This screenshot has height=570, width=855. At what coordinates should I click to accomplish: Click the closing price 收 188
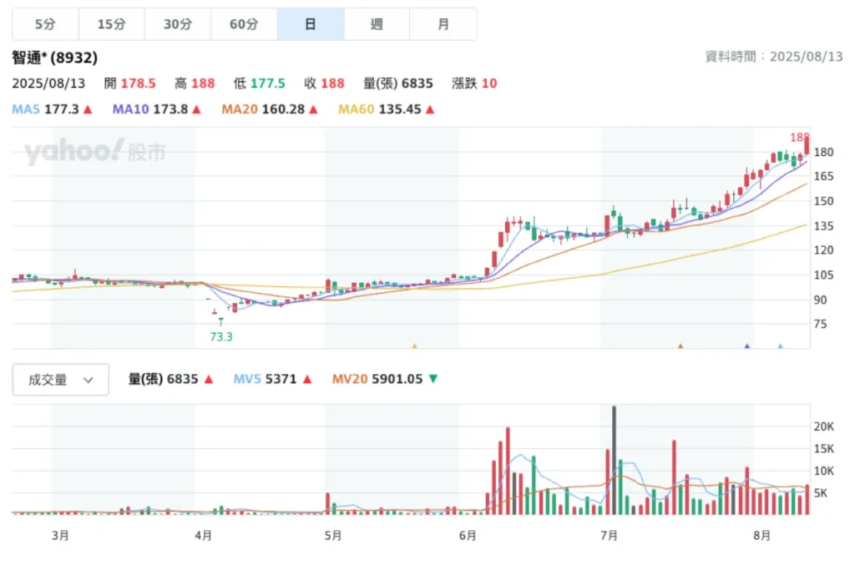pos(325,83)
